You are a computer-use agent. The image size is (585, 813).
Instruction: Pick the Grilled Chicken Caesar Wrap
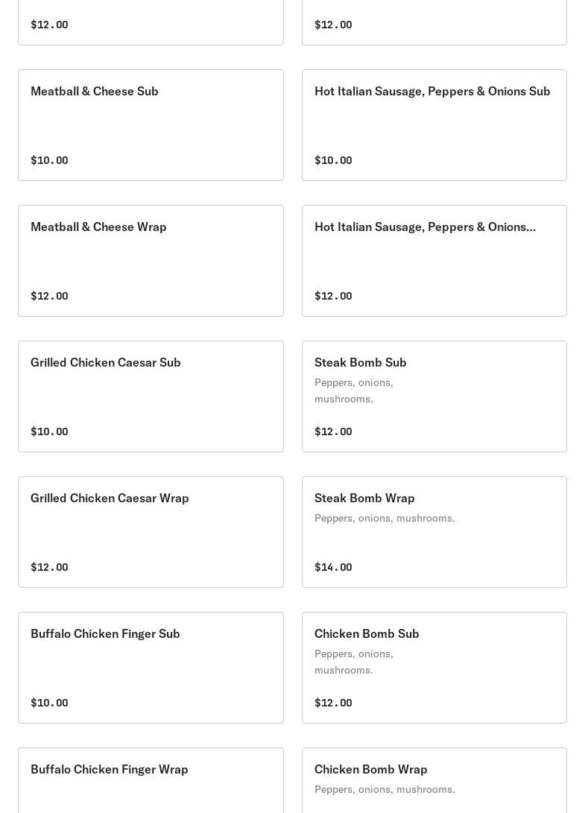(x=110, y=498)
